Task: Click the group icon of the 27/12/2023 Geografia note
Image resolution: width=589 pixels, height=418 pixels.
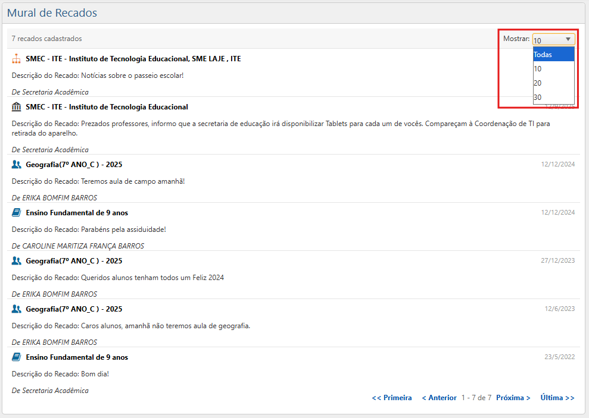Action: tap(16, 261)
